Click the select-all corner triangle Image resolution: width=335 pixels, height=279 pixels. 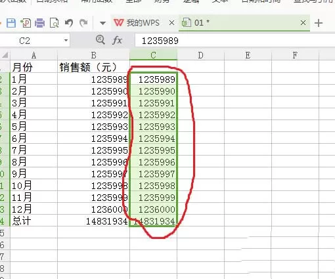pos(5,54)
